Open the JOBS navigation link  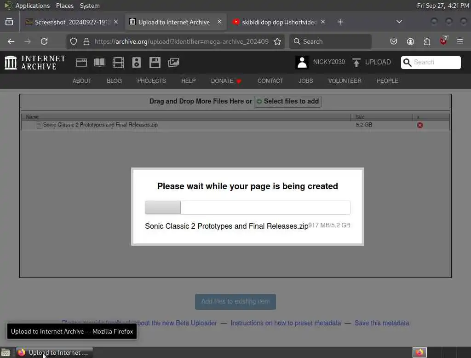(x=305, y=81)
